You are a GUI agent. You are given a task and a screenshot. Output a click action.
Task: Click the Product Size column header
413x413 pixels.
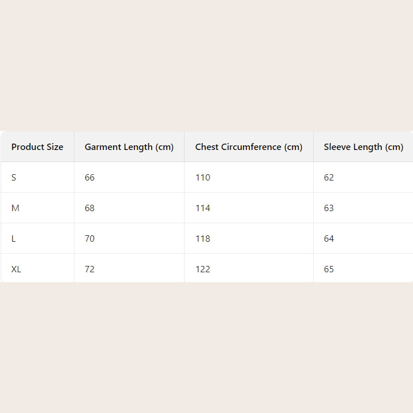tap(37, 147)
